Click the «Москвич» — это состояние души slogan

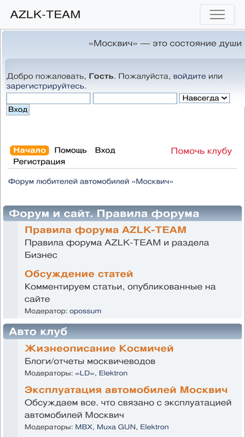pyautogui.click(x=165, y=44)
